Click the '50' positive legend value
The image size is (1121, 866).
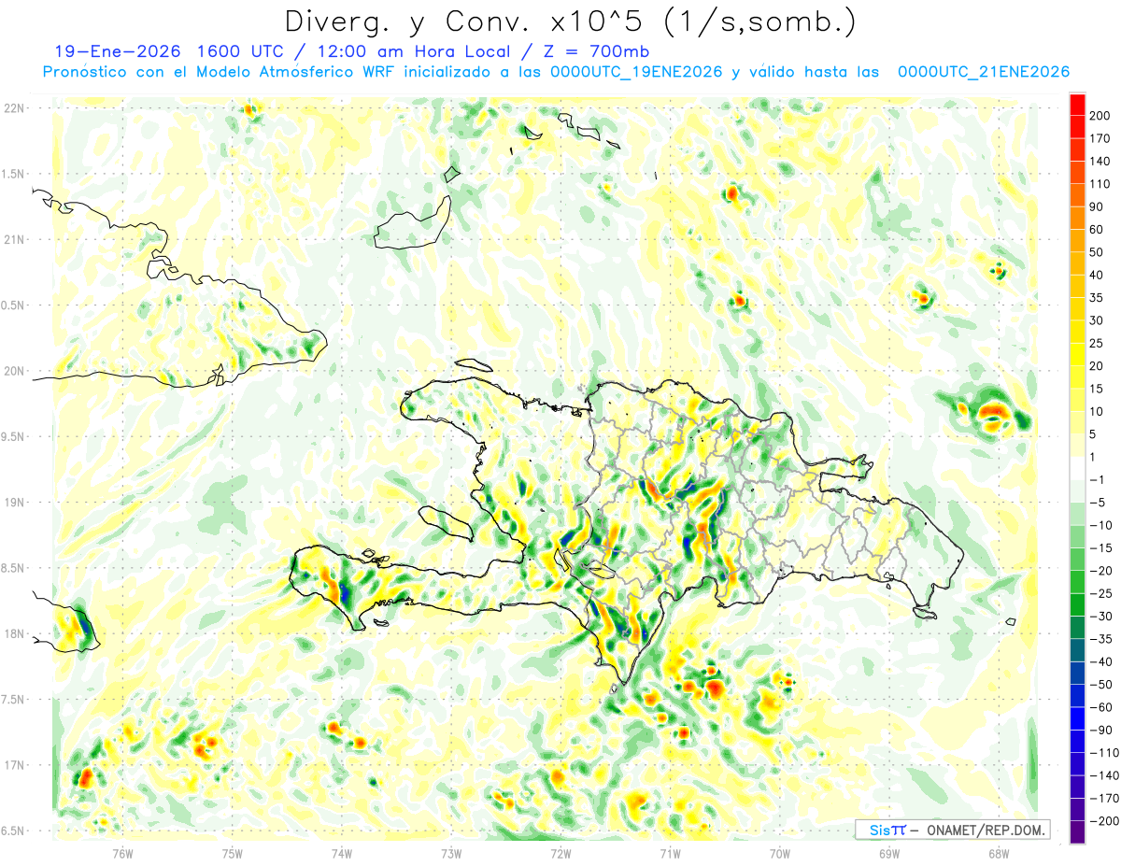coord(1097,252)
